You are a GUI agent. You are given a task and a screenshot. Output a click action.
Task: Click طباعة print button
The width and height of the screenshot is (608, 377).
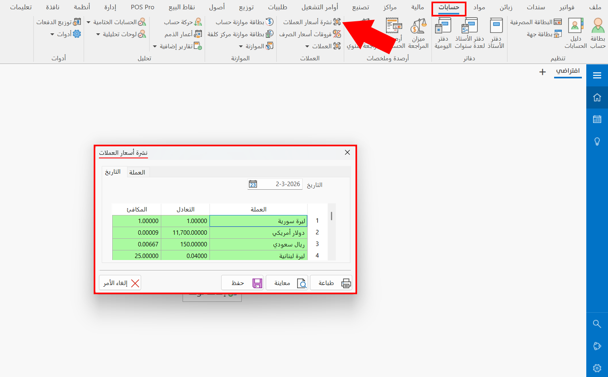(x=331, y=283)
